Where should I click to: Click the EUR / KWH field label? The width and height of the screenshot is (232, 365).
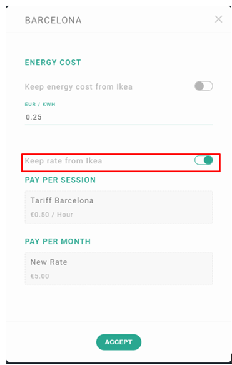click(x=40, y=105)
